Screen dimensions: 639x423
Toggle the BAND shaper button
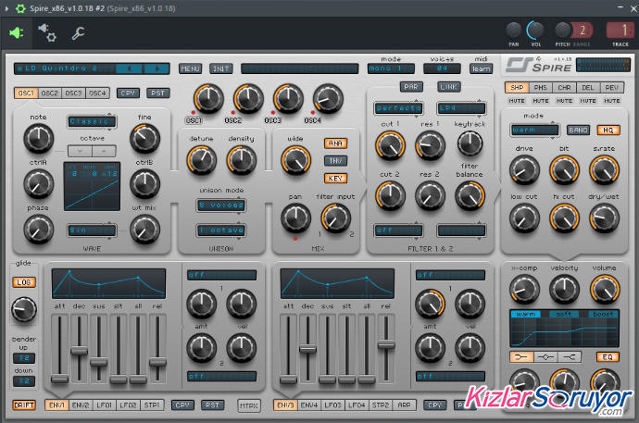(578, 130)
